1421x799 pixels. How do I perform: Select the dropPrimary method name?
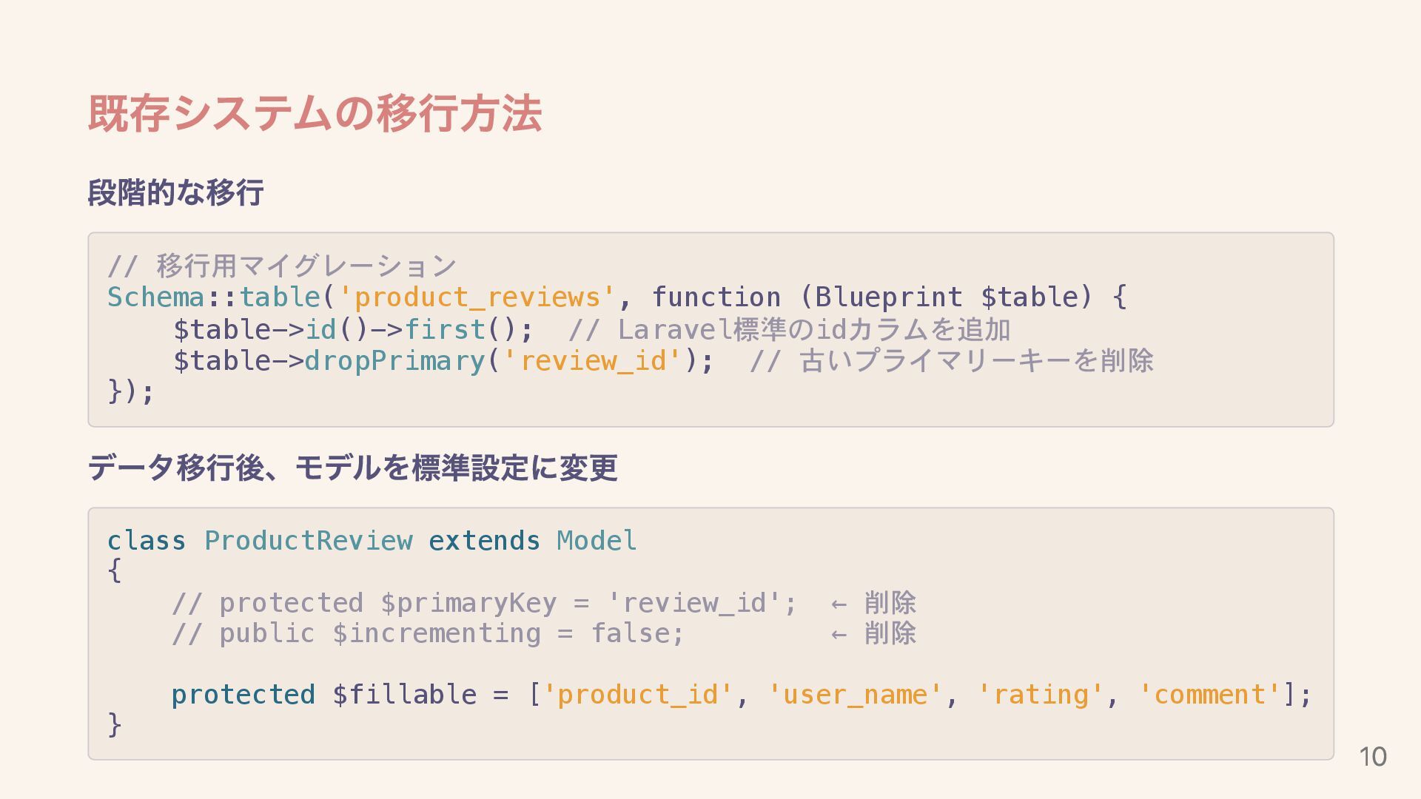pyautogui.click(x=394, y=361)
